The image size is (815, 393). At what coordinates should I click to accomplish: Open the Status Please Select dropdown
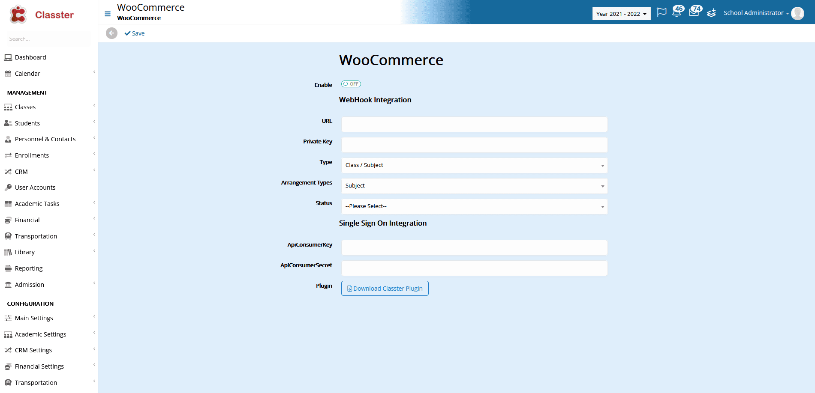(x=474, y=206)
